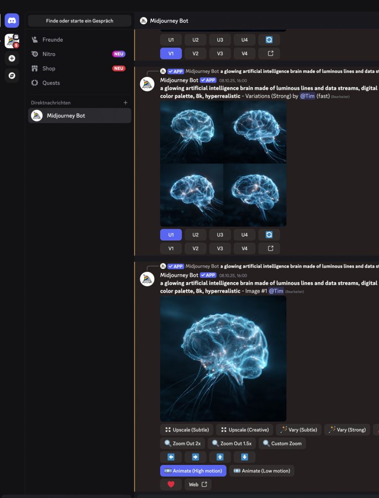Click the Upscale (Subtle) button
This screenshot has height=498, width=379.
(x=187, y=429)
